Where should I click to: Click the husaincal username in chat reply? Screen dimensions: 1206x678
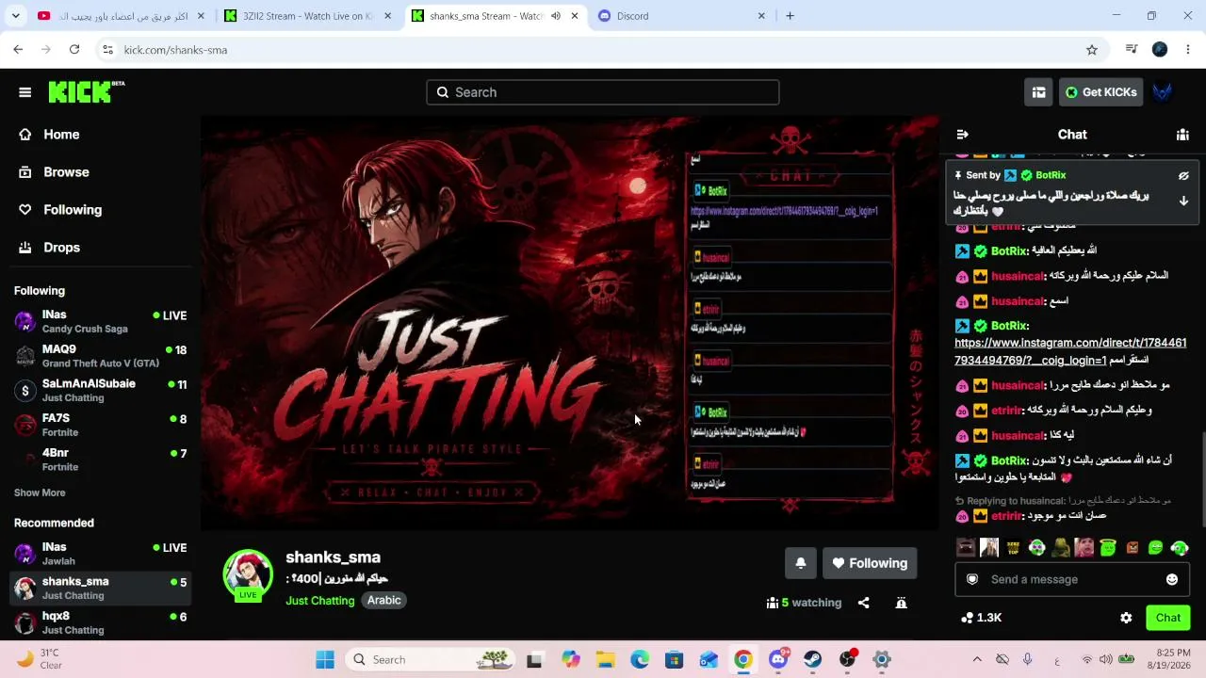(x=1040, y=501)
